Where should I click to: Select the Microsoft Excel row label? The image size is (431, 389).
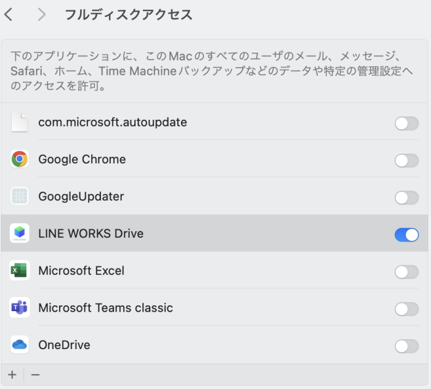click(81, 271)
